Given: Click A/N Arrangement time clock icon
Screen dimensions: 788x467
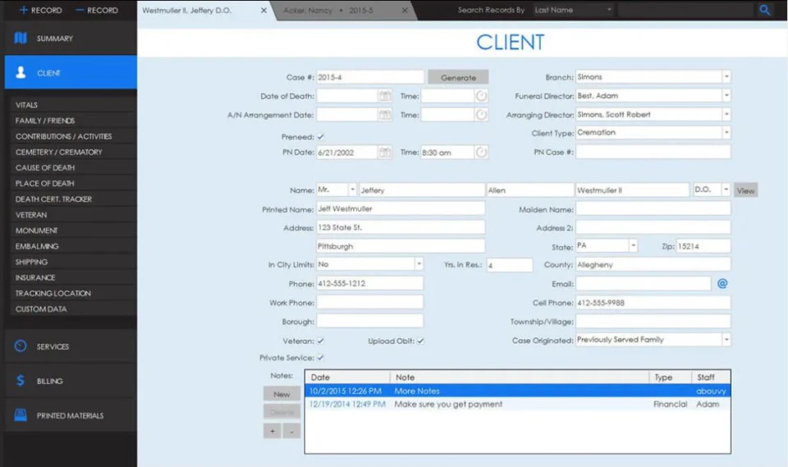Looking at the screenshot, I should tap(481, 115).
